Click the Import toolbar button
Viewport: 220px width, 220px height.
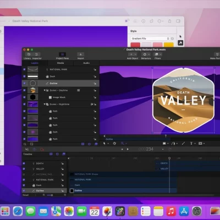click(80, 54)
